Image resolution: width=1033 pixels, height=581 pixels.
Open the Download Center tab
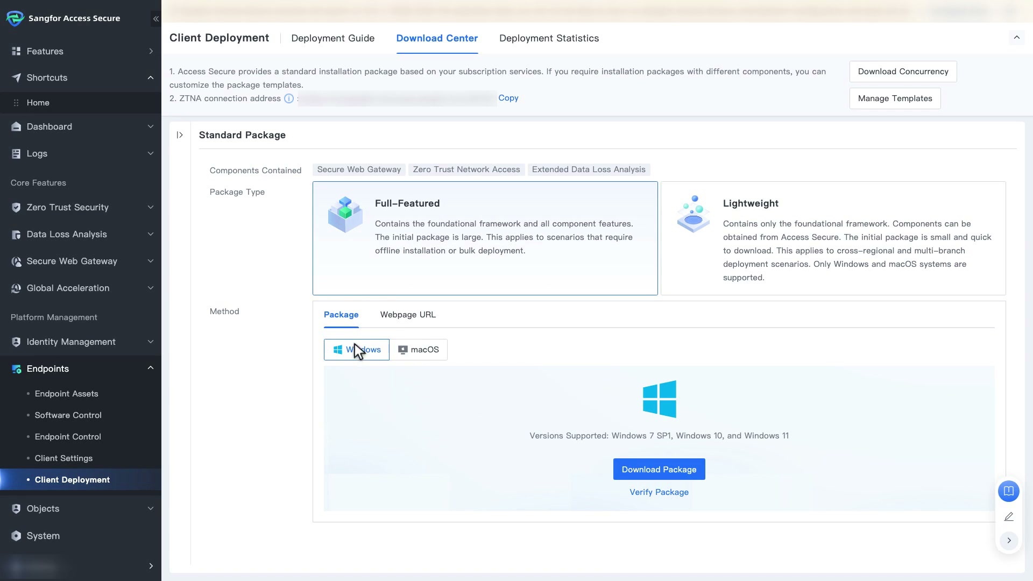(437, 38)
